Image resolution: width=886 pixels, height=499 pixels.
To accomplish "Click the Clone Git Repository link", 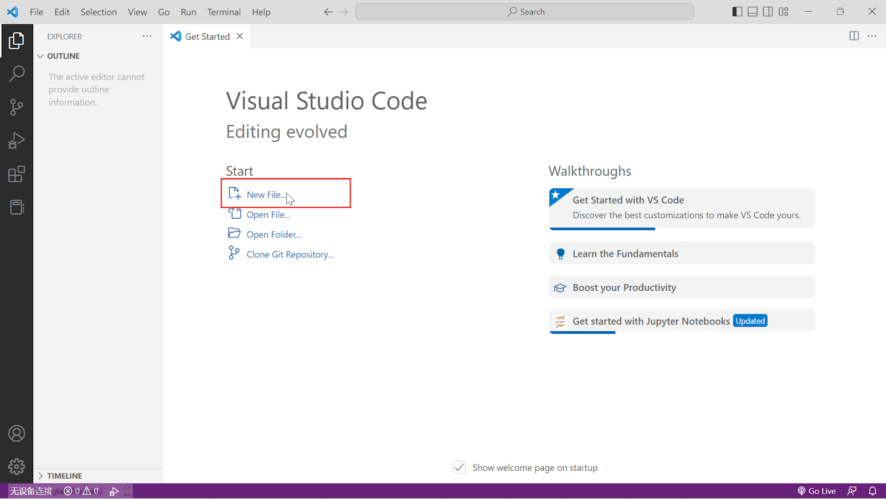I will [290, 254].
